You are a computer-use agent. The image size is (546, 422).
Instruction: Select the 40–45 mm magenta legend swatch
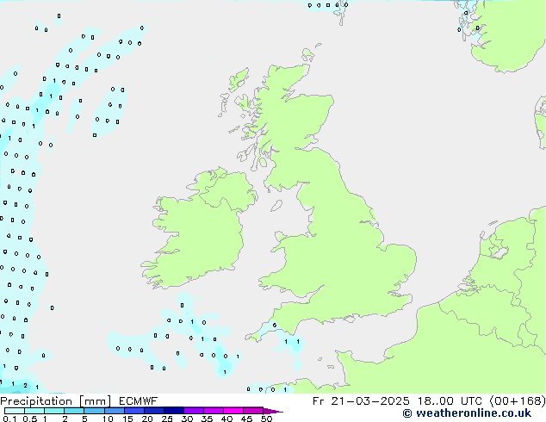[x=233, y=411]
